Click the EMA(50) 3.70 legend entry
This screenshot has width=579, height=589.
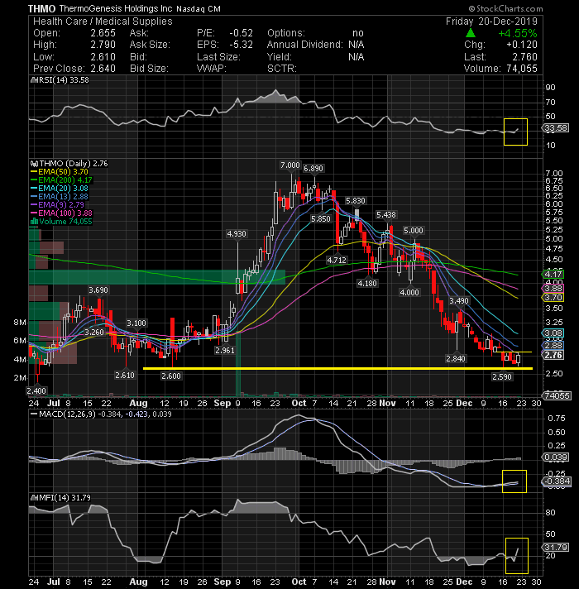point(59,172)
